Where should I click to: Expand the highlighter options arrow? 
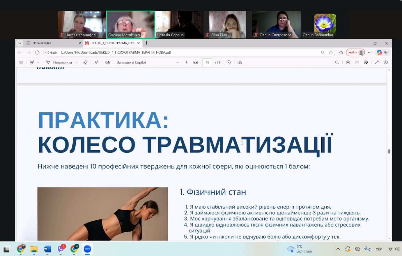[x=38, y=63]
